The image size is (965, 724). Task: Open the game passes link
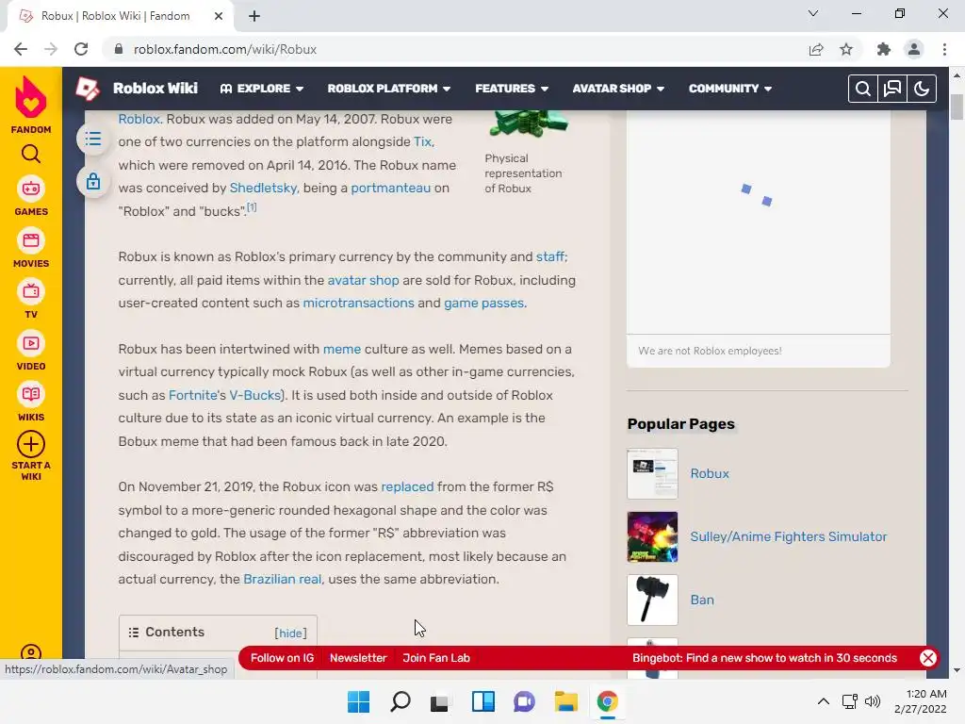click(483, 303)
